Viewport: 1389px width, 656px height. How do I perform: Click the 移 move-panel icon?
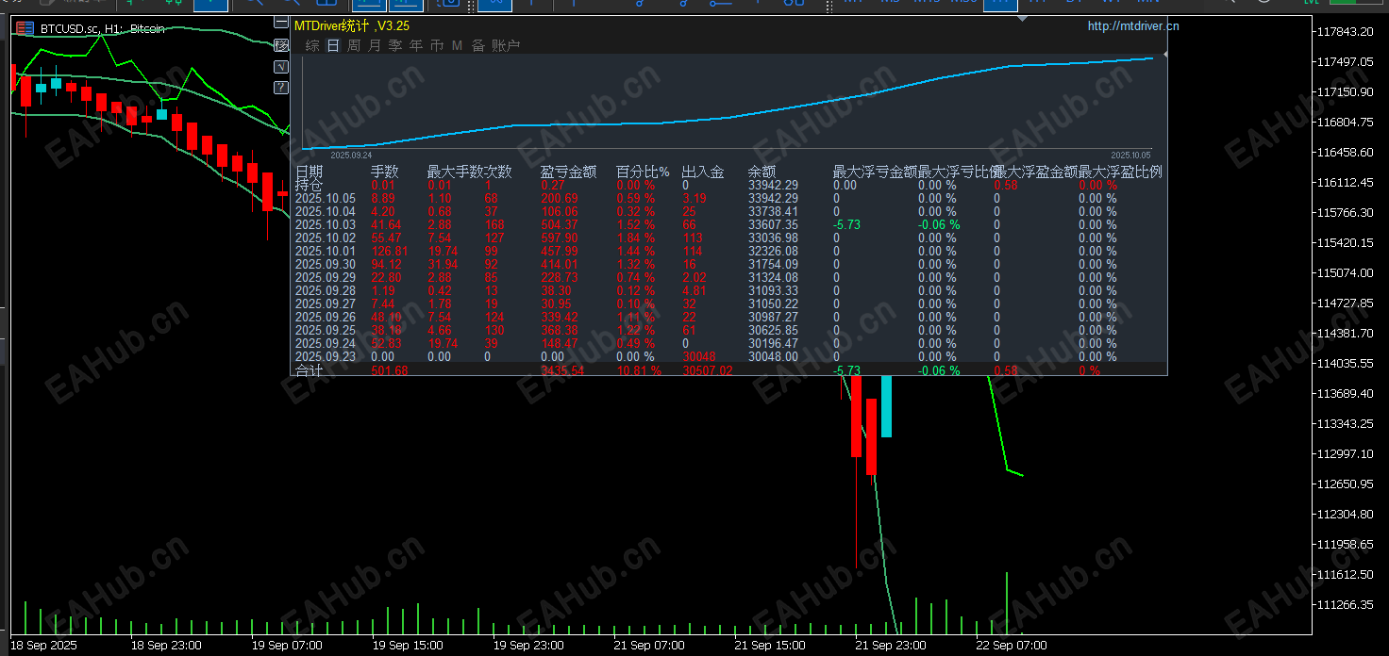281,45
